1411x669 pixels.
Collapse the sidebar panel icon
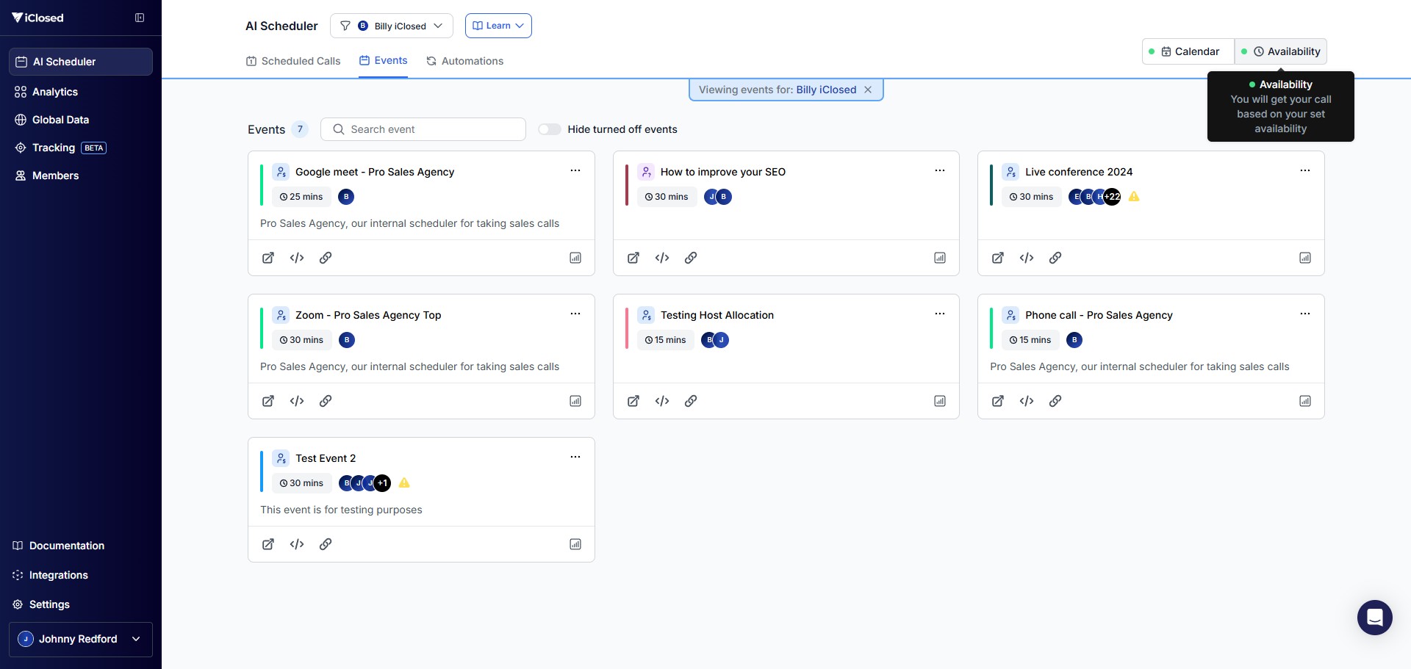(140, 18)
